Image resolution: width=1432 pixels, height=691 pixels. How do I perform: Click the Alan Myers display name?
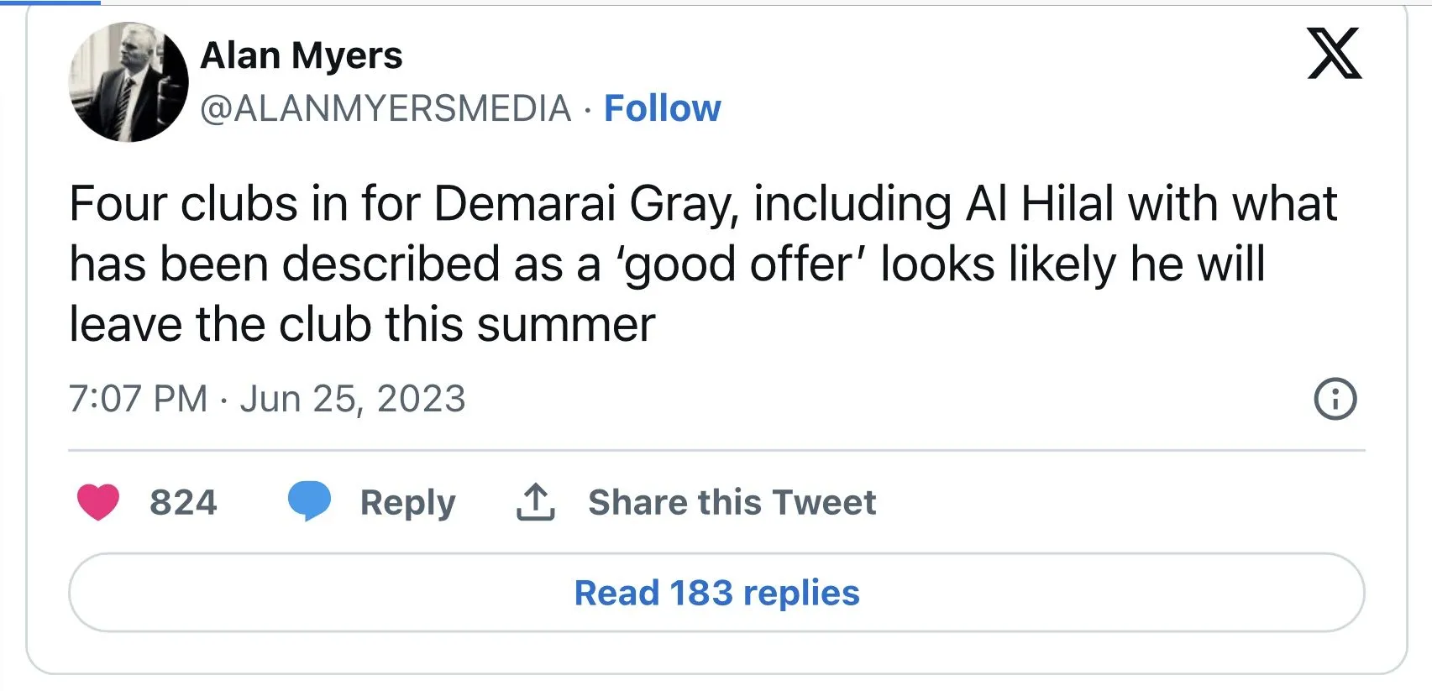[x=302, y=55]
